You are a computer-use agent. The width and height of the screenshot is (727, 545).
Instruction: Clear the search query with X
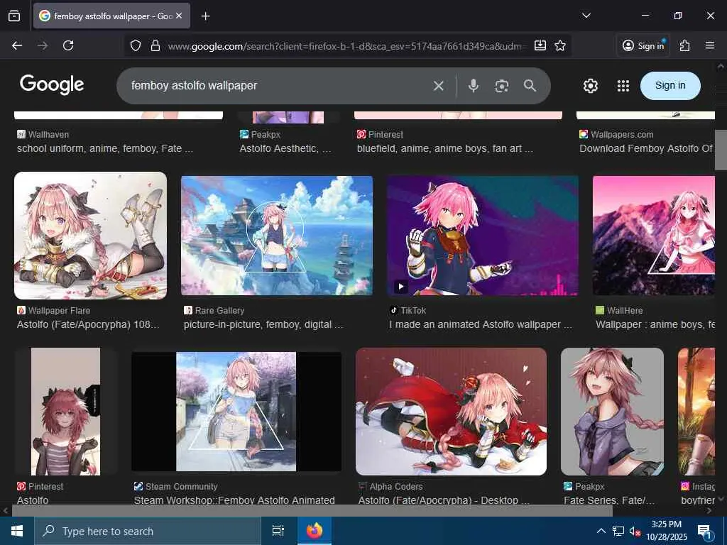tap(439, 86)
